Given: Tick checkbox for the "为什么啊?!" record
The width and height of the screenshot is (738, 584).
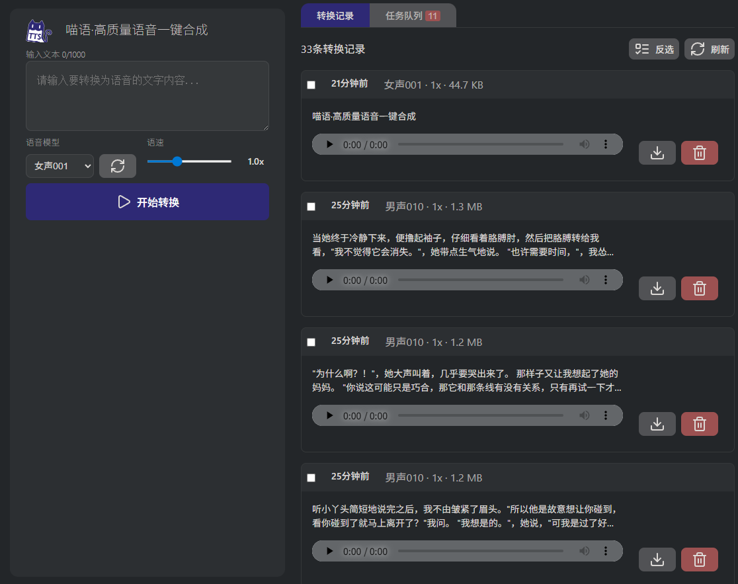Looking at the screenshot, I should [x=311, y=342].
